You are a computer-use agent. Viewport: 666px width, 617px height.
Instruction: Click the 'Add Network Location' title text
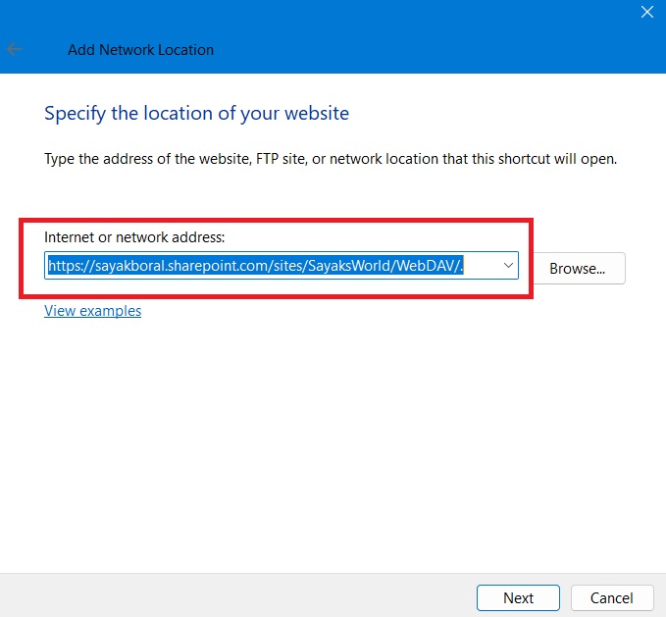tap(140, 50)
